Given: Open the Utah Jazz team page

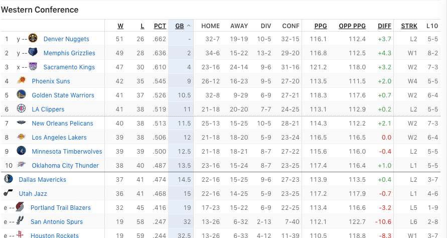Looking at the screenshot, I should (x=33, y=194).
